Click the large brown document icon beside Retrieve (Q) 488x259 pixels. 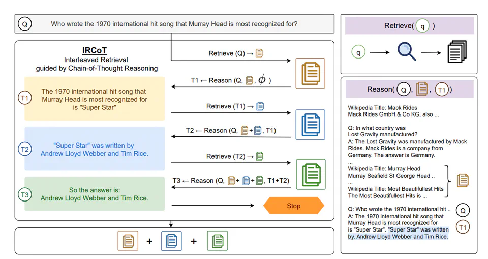(x=311, y=74)
